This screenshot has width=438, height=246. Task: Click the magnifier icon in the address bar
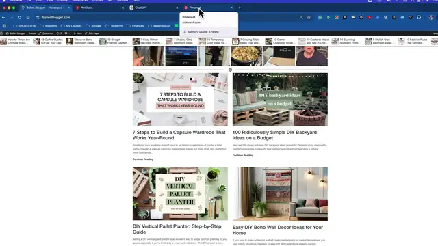[301, 17]
